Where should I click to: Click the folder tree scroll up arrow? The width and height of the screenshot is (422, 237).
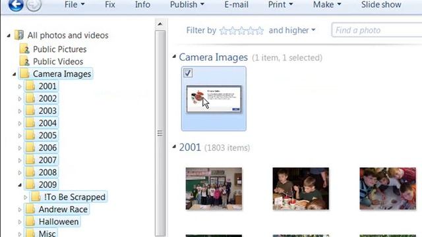click(x=160, y=24)
